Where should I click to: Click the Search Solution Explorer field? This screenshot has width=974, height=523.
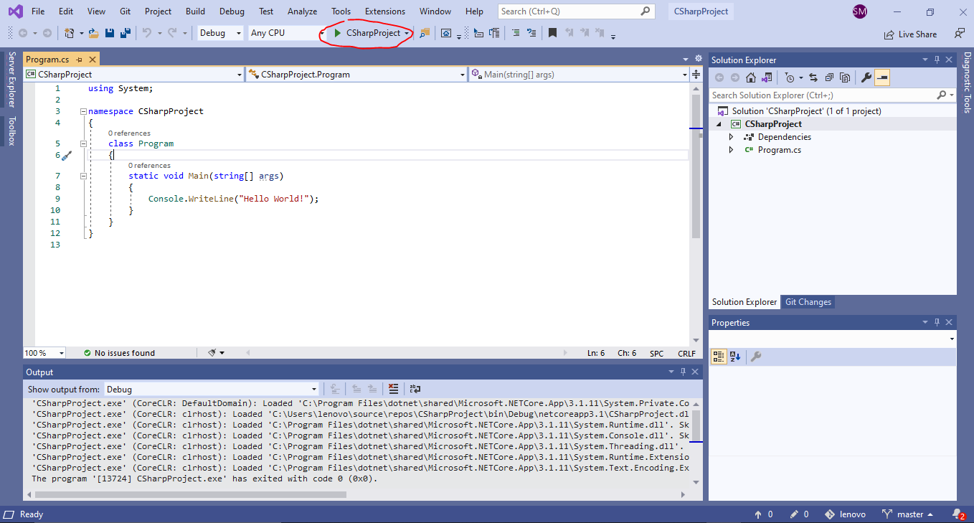click(832, 95)
